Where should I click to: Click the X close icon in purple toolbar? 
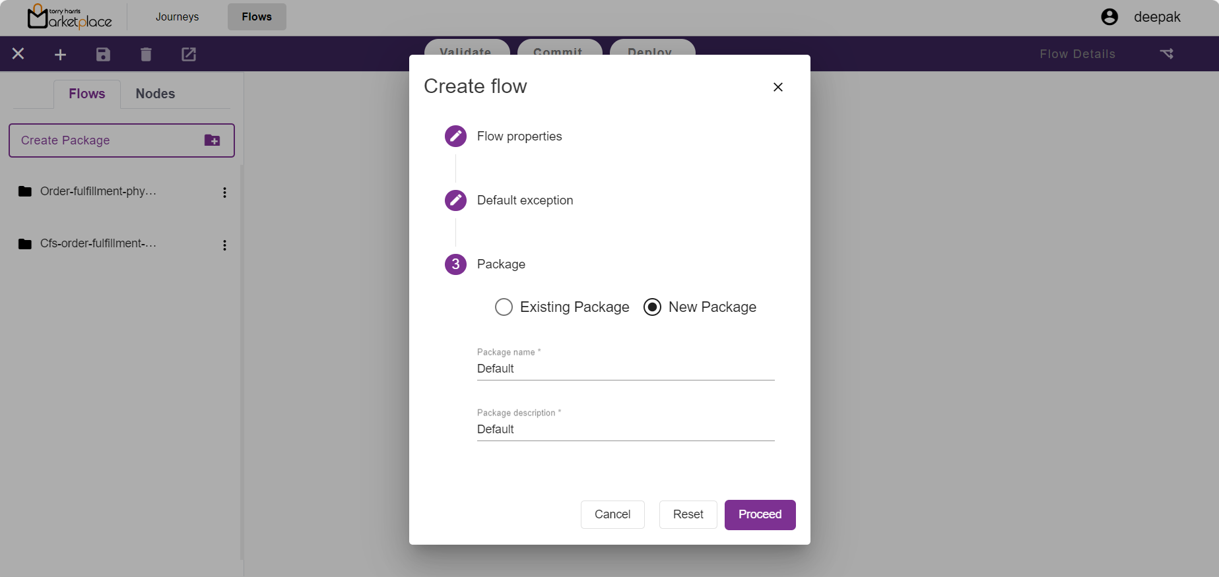pos(18,54)
